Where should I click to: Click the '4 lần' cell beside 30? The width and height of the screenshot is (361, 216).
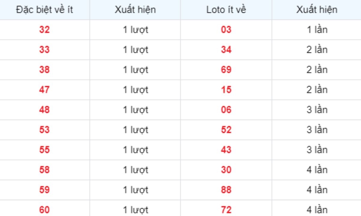[317, 170]
